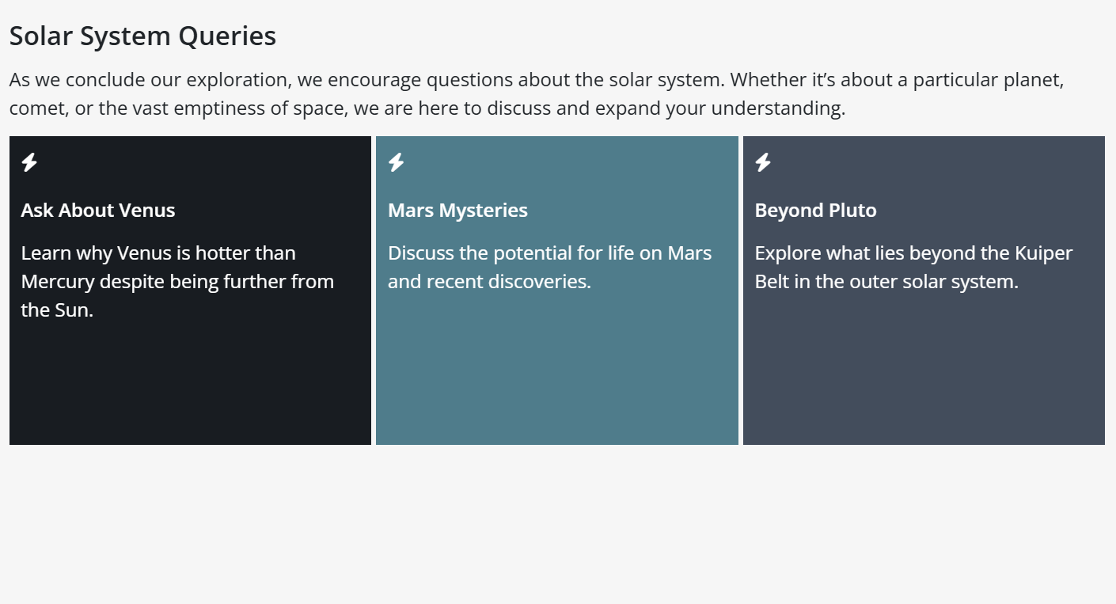This screenshot has height=604, width=1116.
Task: Select the Ask About Venus heading
Action: 98,210
